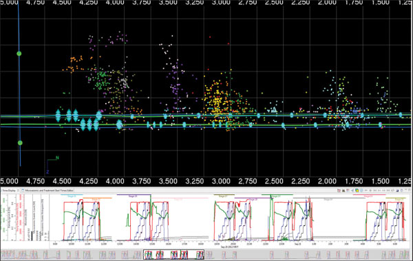Viewport: 413px width, 261px height.
Task: Click the blue arrow icon in the toolbar
Action: (352, 190)
